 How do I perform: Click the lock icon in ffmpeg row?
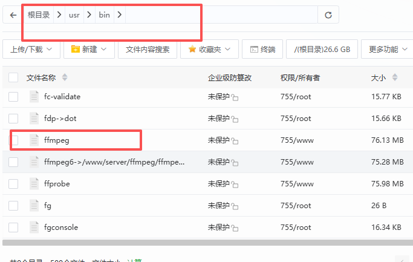(235, 141)
